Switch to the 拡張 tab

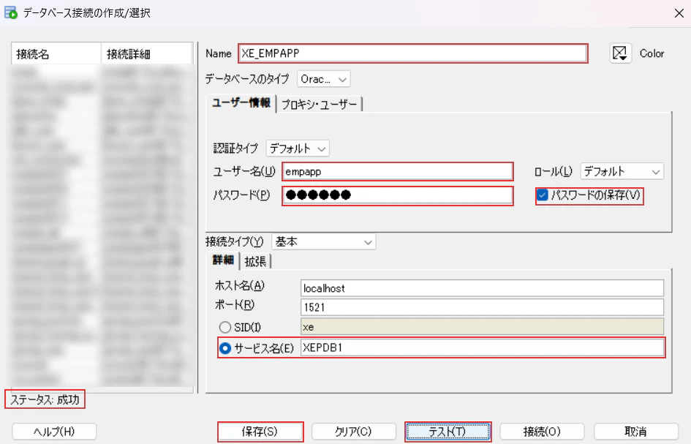tap(255, 261)
